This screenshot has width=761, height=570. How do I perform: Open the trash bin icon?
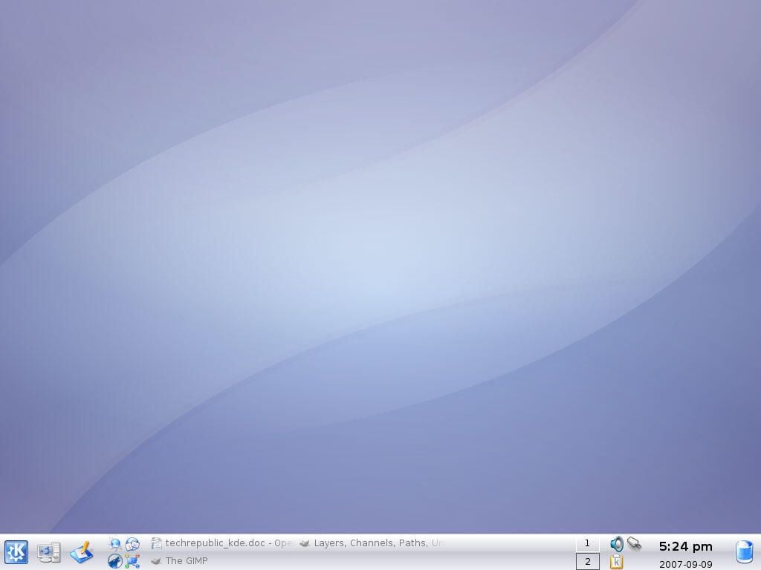745,552
